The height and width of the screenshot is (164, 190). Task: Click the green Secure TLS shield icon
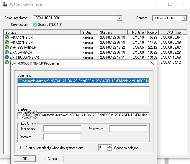coord(35,25)
